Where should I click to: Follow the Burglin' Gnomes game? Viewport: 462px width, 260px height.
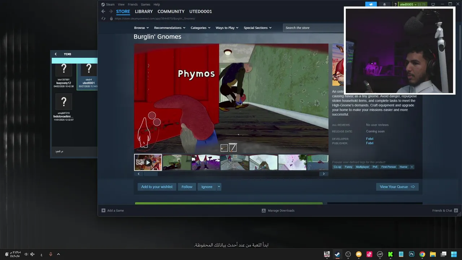pos(187,187)
